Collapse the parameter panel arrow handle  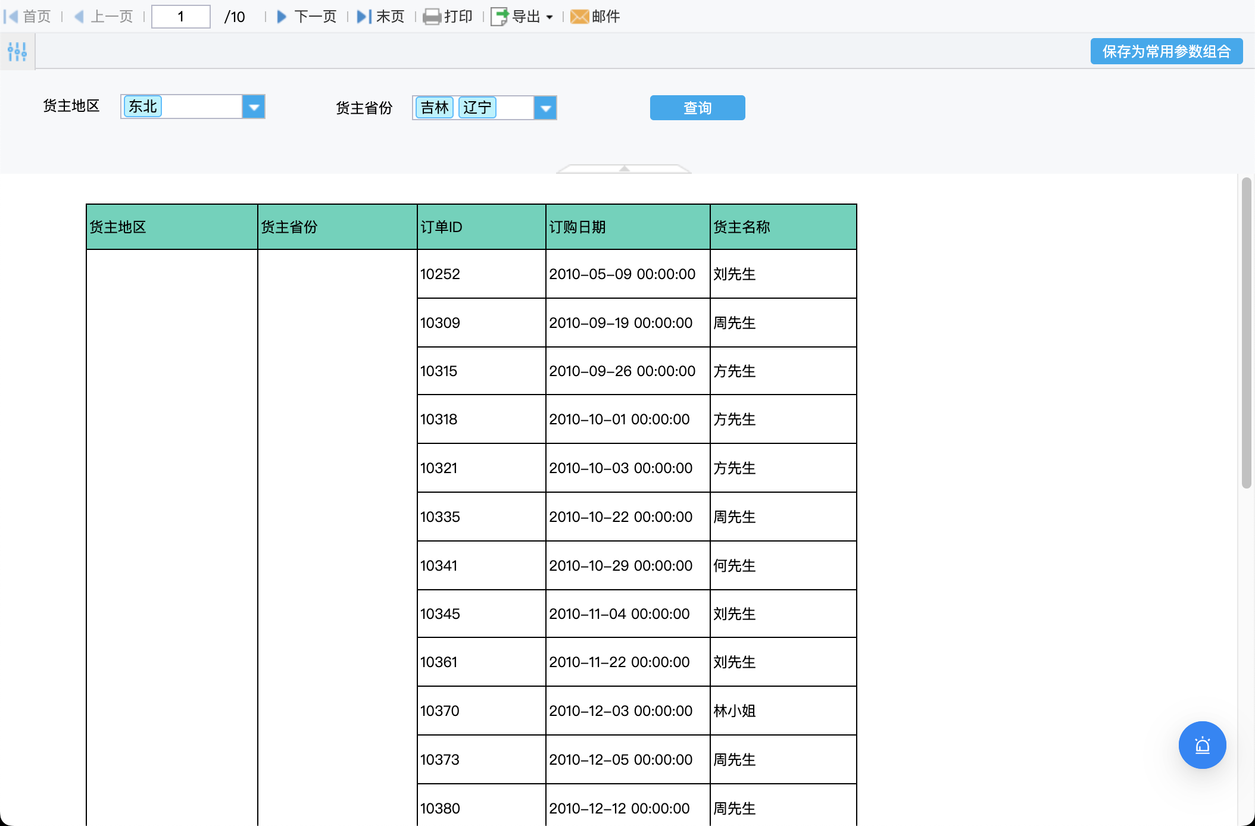pos(624,169)
